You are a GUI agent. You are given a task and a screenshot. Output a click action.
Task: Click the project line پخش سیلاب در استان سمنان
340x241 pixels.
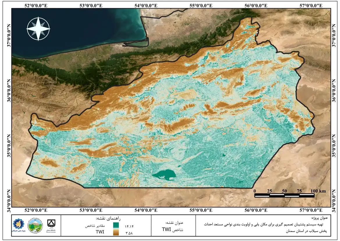pyautogui.click(x=306, y=231)
